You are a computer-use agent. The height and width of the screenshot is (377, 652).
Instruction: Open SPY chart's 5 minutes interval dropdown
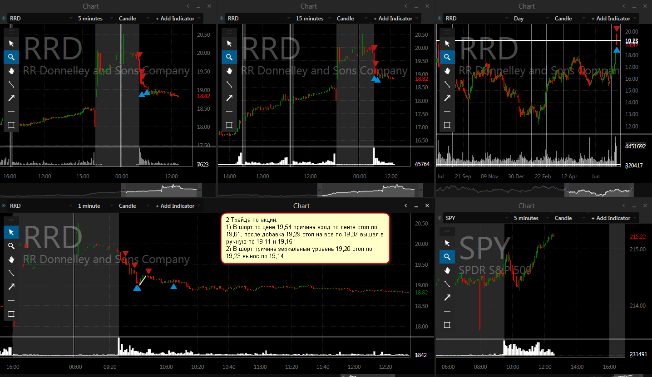point(531,218)
